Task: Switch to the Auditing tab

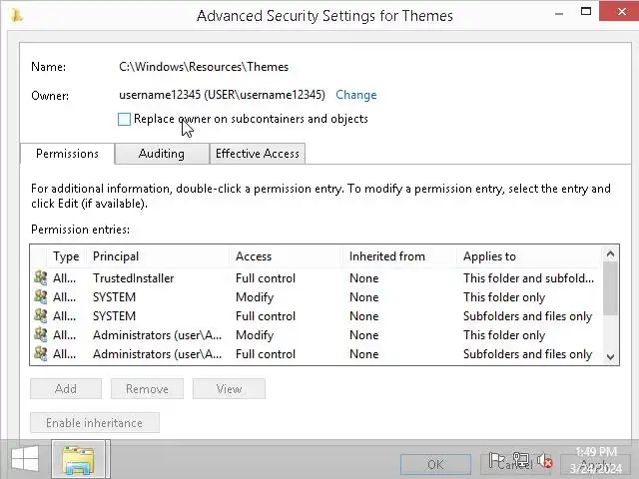Action: coord(161,154)
